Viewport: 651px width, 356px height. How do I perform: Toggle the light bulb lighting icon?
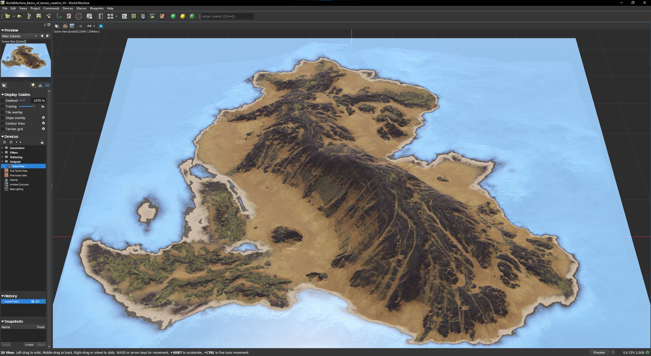click(33, 85)
